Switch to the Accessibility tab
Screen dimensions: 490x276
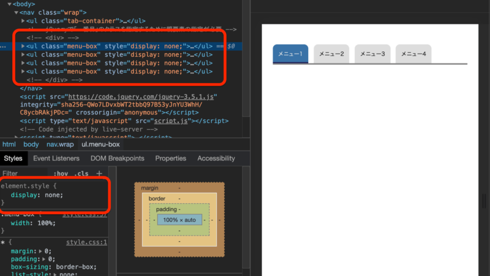[x=216, y=159]
